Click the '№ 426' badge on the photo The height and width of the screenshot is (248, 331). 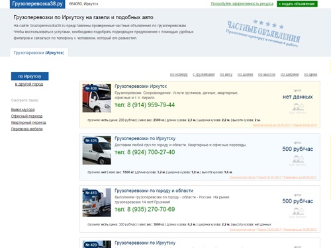[x=91, y=141]
